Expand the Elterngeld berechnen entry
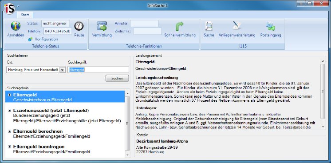331x163 pixels. point(9,131)
